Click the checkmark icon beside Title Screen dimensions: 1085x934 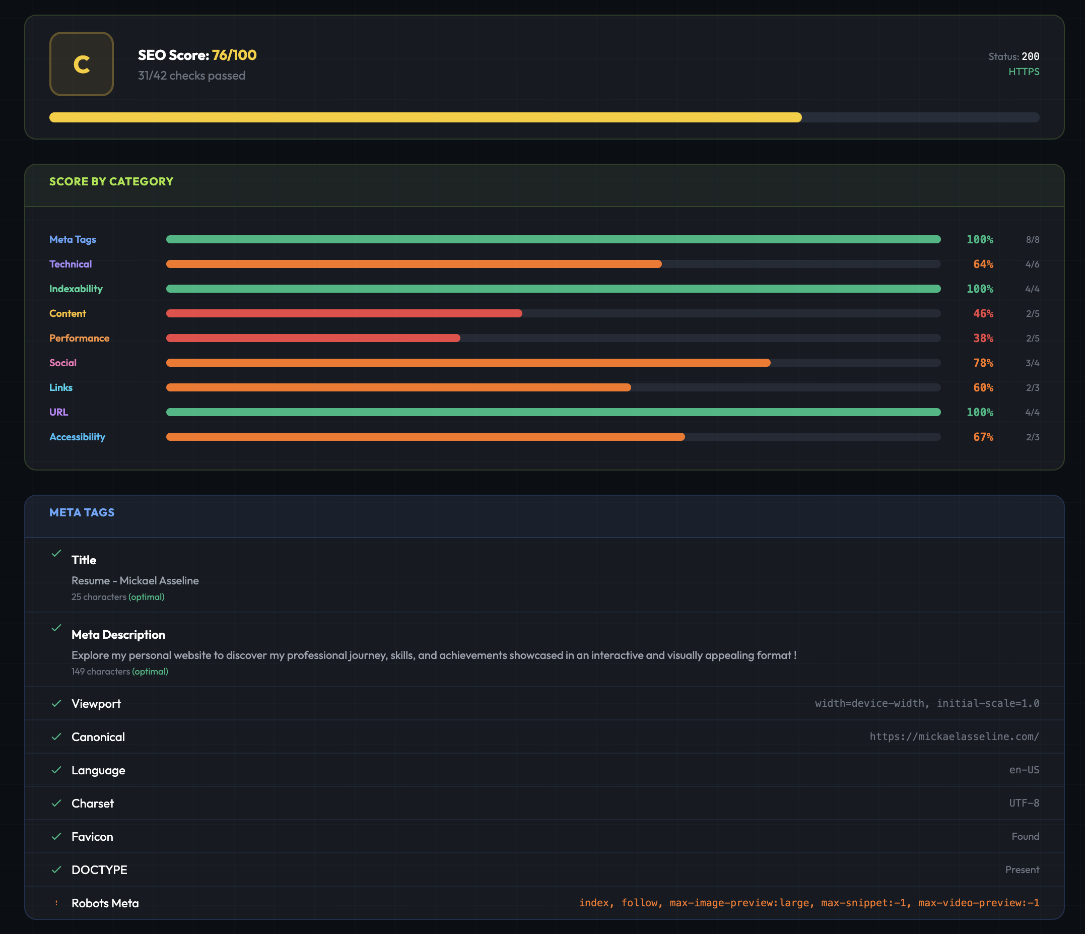click(56, 553)
